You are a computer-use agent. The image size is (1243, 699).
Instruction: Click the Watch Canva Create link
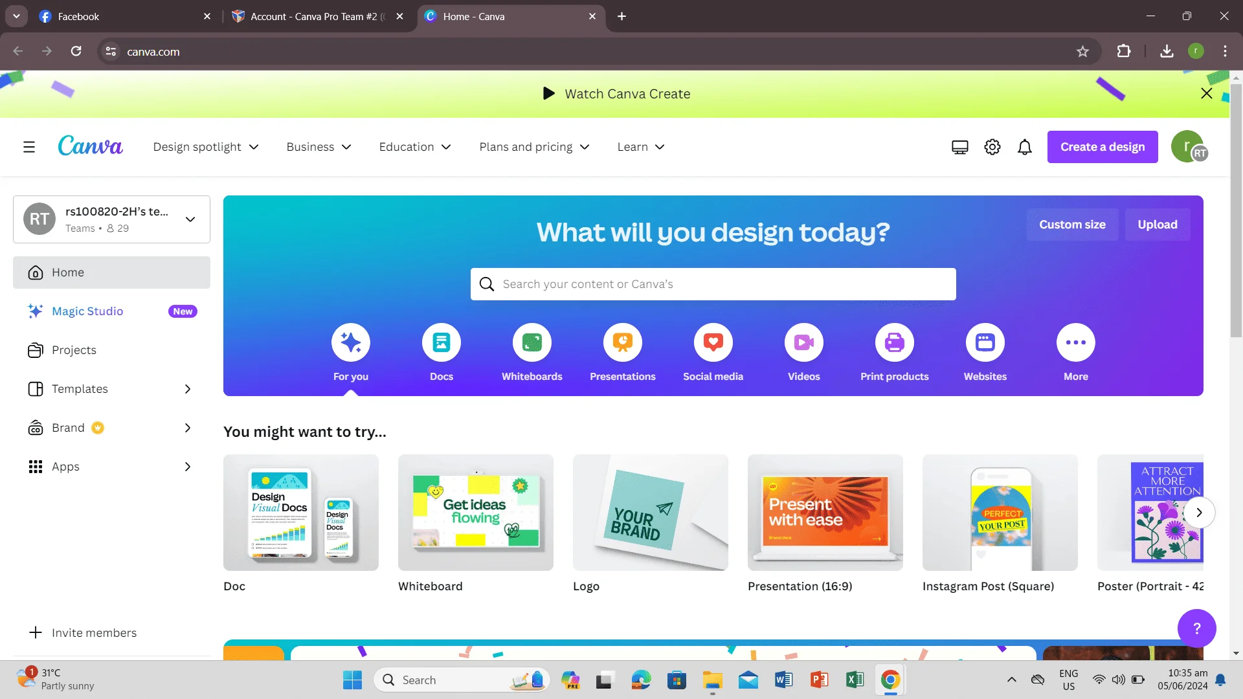click(x=627, y=94)
